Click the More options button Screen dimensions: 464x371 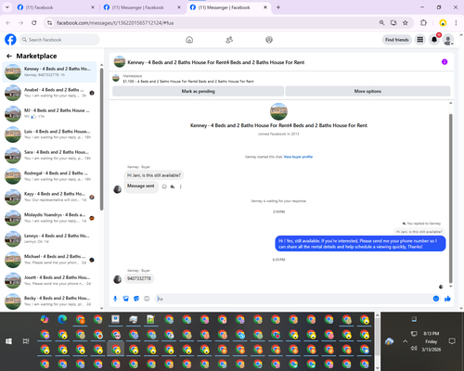point(367,91)
